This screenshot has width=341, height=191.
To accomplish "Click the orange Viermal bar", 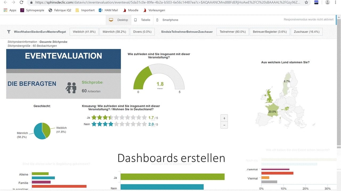I will pos(265,177).
